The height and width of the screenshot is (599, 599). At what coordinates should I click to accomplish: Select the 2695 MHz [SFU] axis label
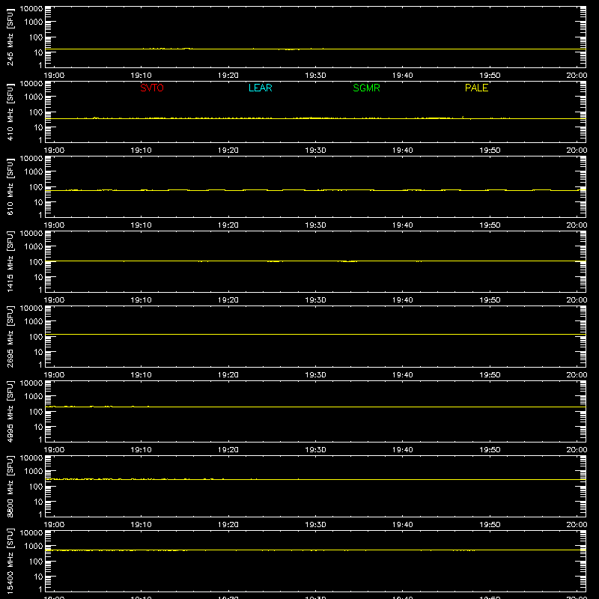click(x=10, y=336)
